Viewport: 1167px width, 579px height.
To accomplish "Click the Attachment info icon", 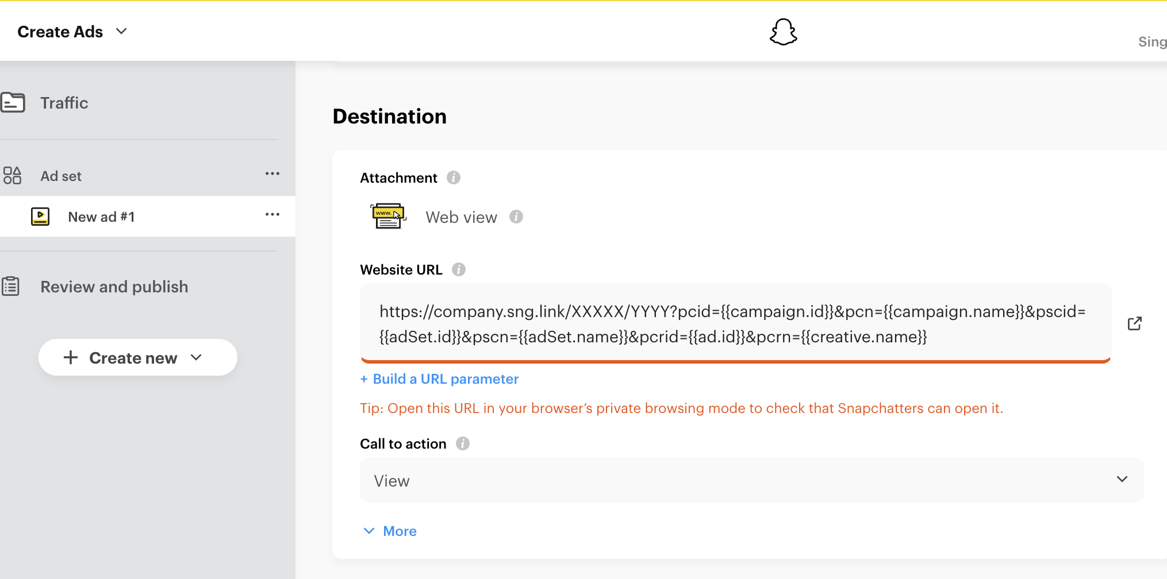I will pos(454,177).
